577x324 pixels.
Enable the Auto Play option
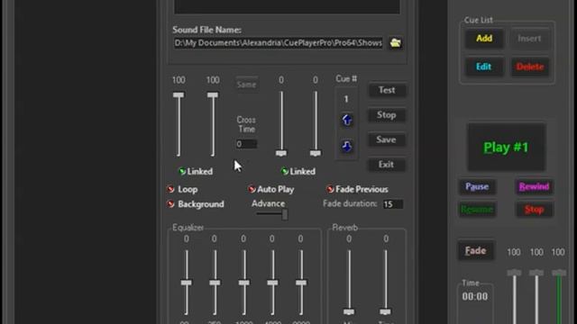click(x=252, y=189)
